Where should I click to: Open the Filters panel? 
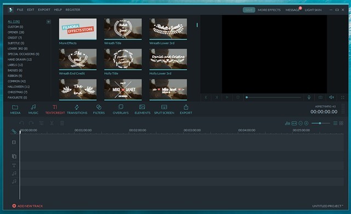[x=99, y=109]
